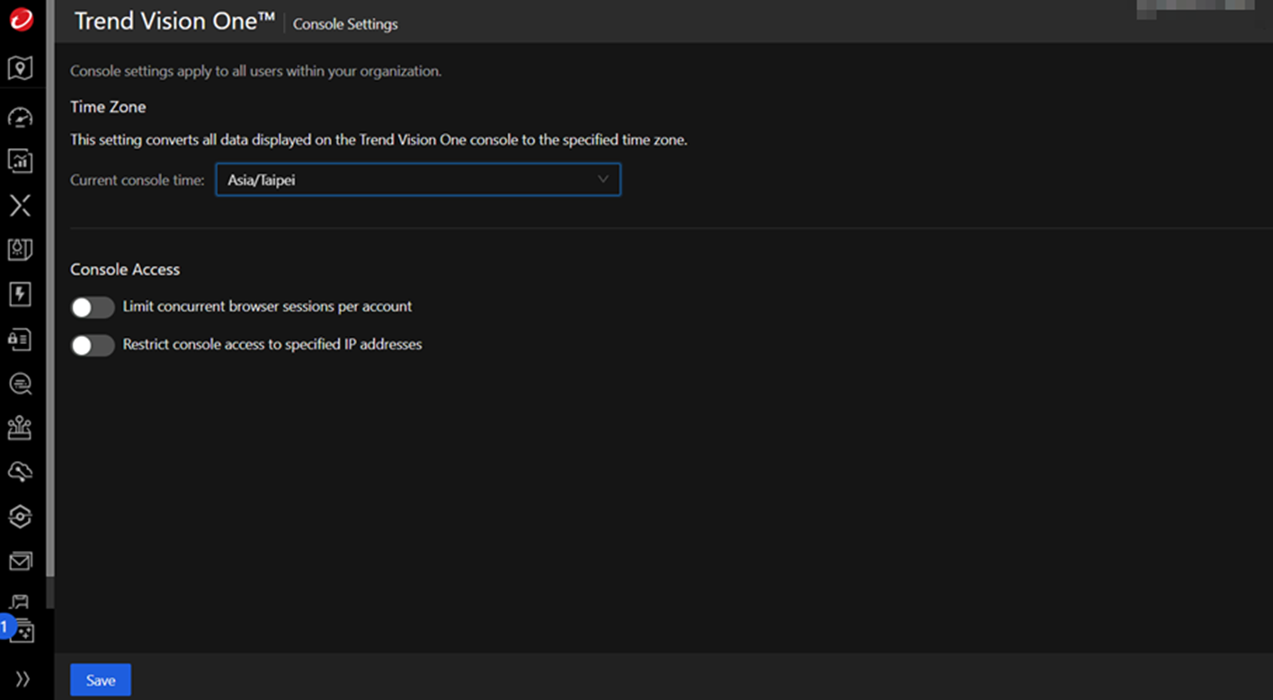Open the speedometer gauge sidebar icon
Image resolution: width=1273 pixels, height=700 pixels.
[x=20, y=118]
